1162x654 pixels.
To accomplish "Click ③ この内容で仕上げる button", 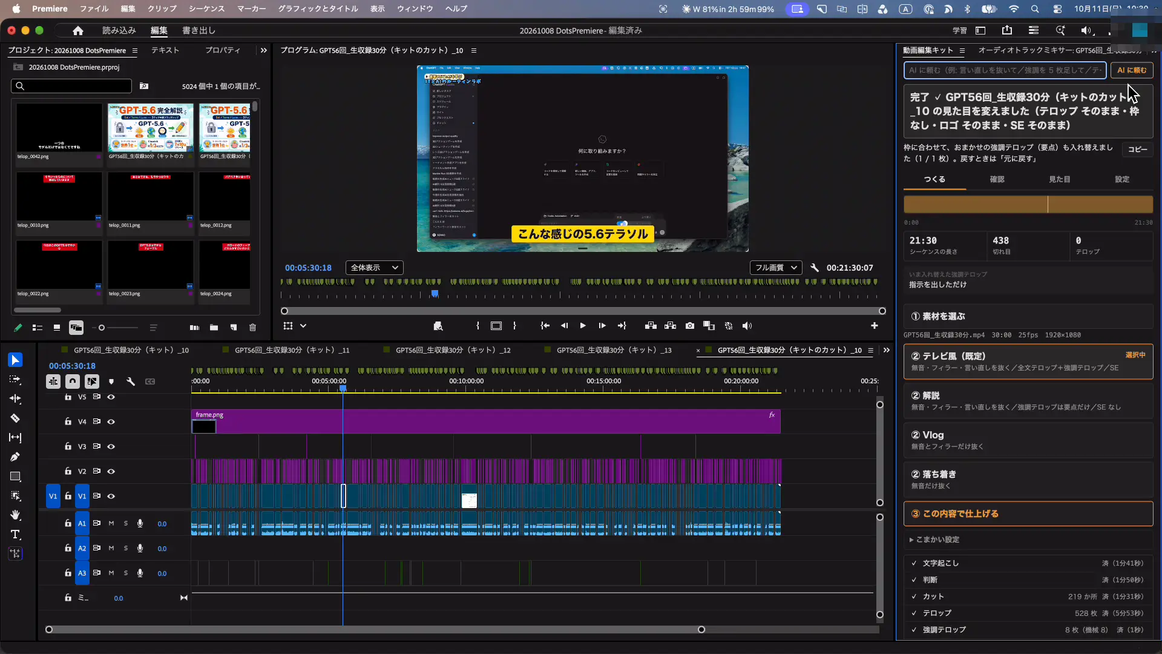I will [x=1028, y=514].
